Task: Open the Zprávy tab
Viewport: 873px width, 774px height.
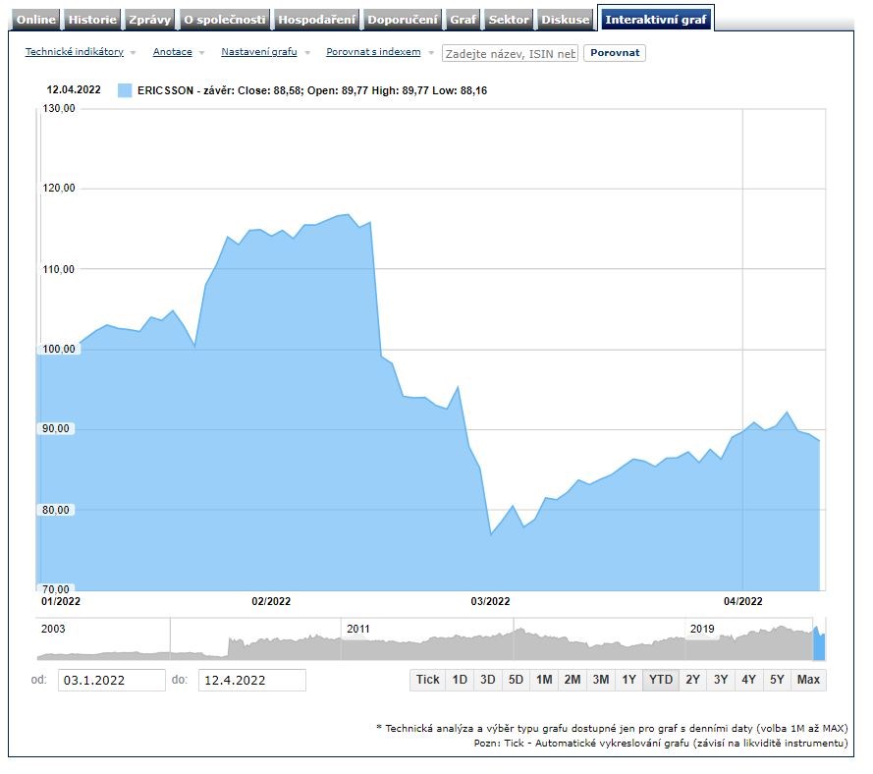Action: click(x=150, y=20)
